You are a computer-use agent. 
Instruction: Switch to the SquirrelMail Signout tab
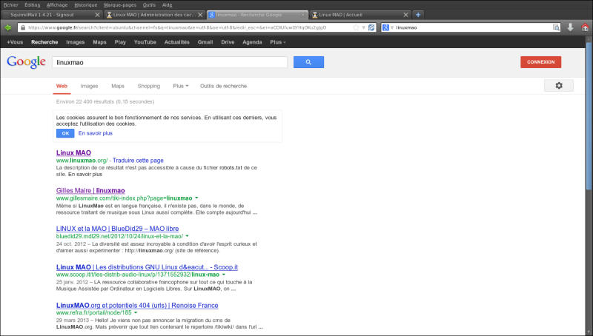(x=51, y=15)
